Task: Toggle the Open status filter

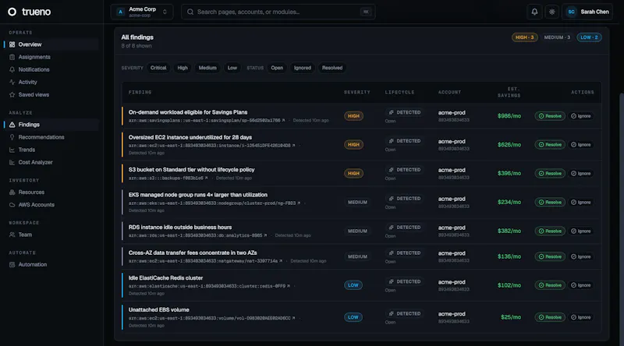Action: [x=277, y=68]
